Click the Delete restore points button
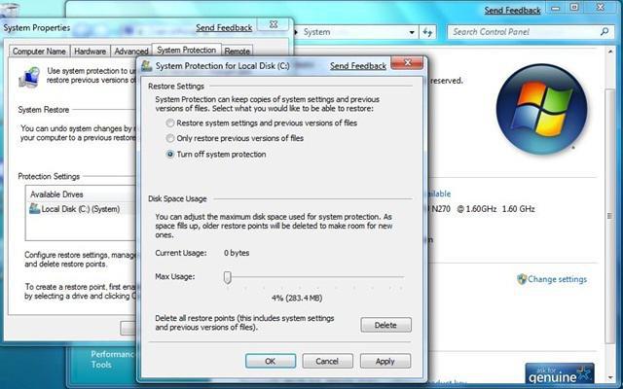This screenshot has width=623, height=389. point(385,325)
